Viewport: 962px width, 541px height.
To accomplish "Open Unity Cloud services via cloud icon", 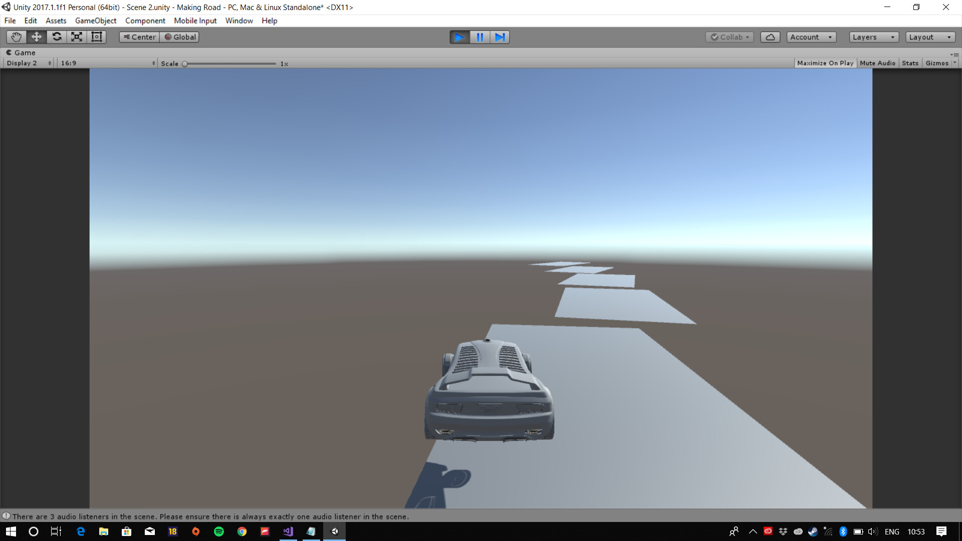I will 770,37.
